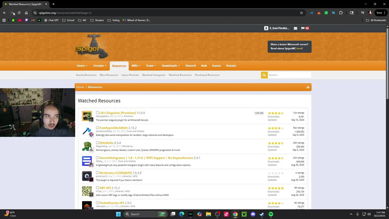Open the Watched Categories link

click(x=154, y=75)
